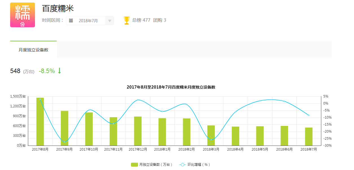
Task: Toggle 月独立设备数 legend entry
Action: tap(151, 165)
